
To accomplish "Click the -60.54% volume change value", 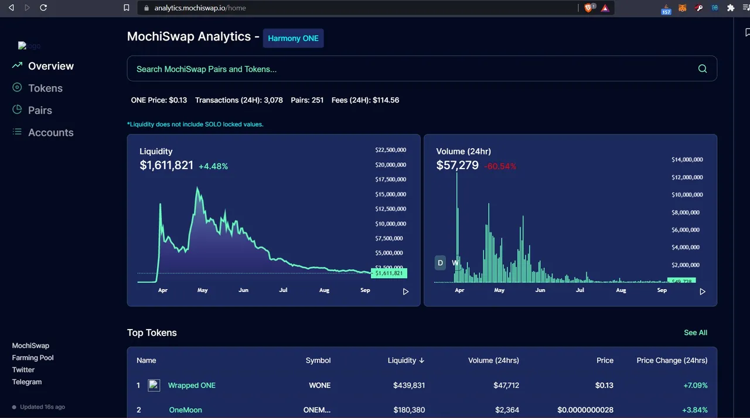I will [500, 166].
